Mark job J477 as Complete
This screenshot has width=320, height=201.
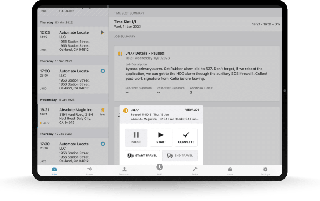coord(186,137)
